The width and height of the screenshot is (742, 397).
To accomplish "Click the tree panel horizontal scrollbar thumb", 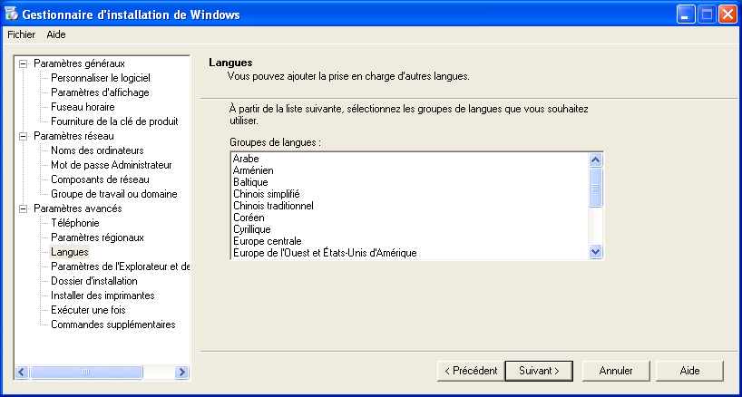I will 85,372.
